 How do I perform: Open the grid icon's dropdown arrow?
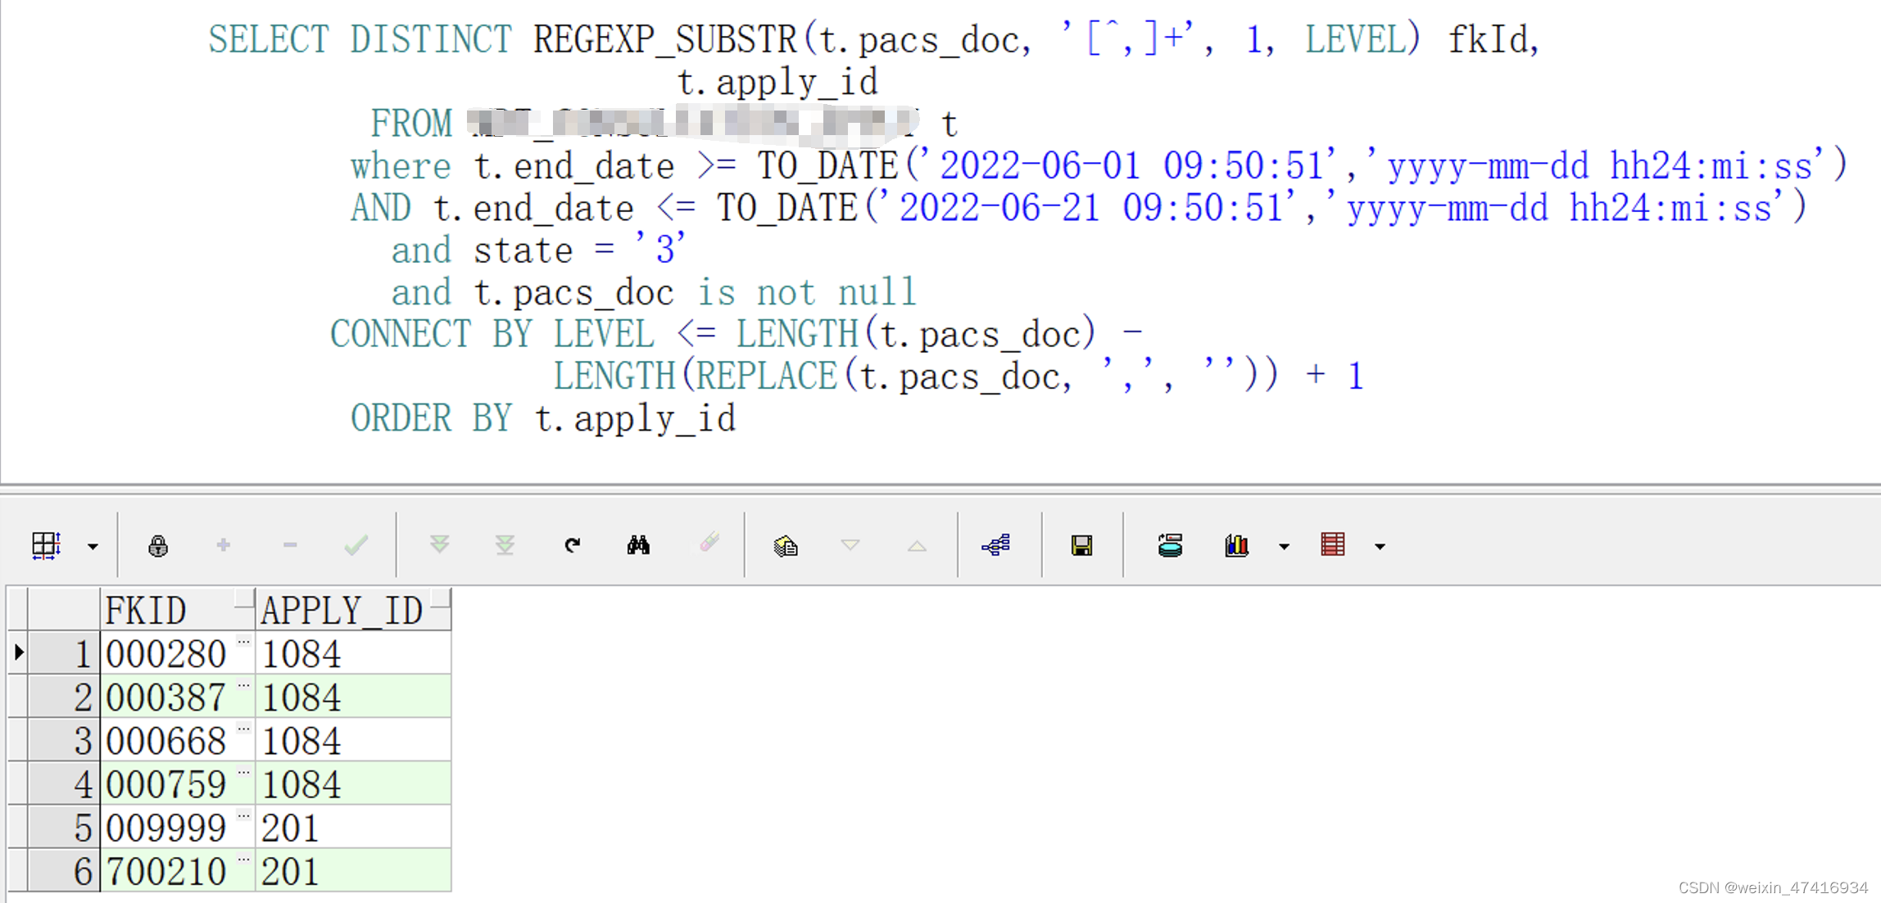(x=93, y=547)
